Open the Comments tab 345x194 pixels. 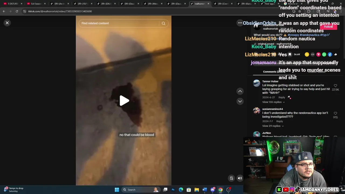pyautogui.click(x=274, y=72)
